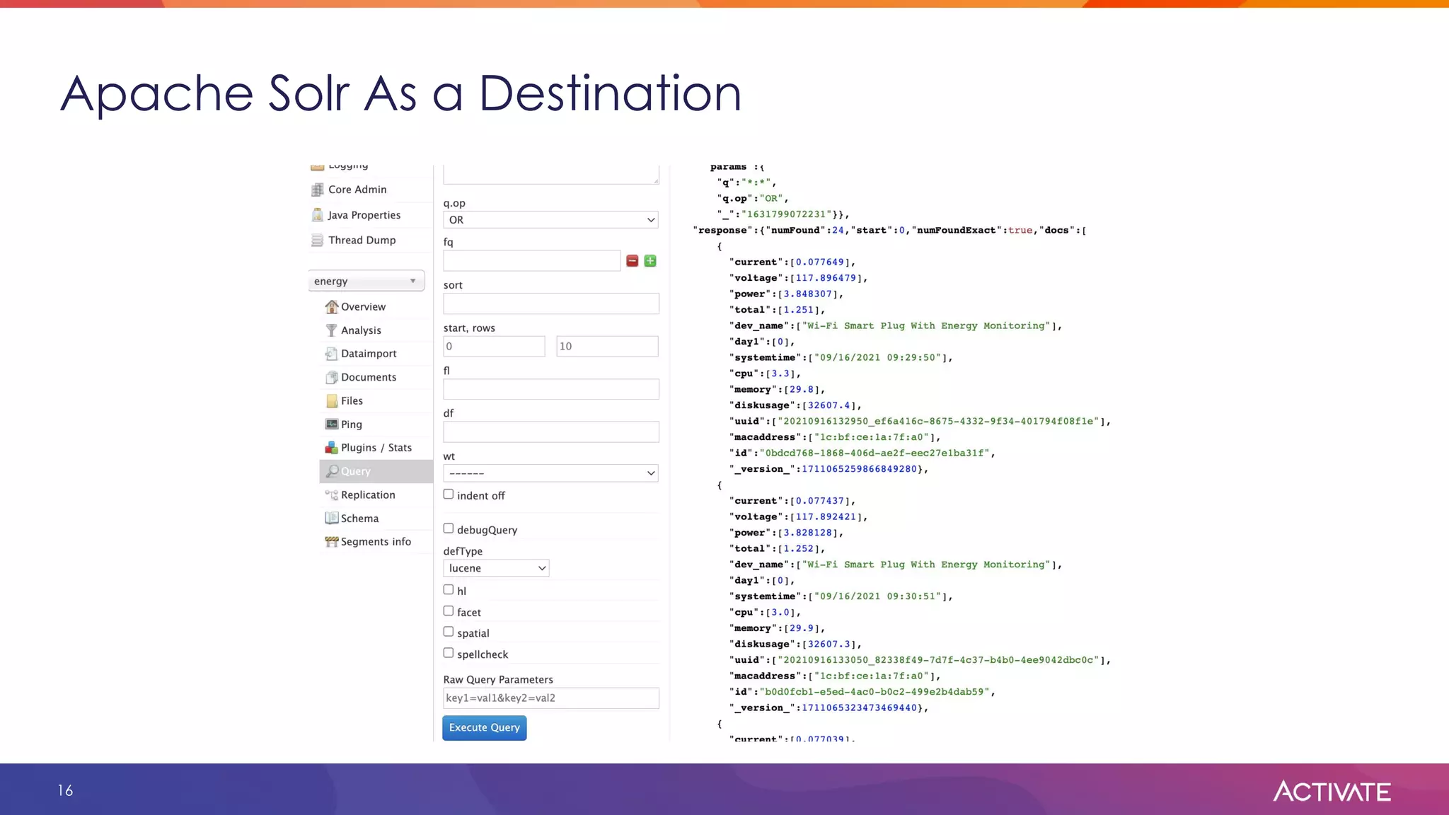
Task: Click the Replication icon
Action: [331, 495]
